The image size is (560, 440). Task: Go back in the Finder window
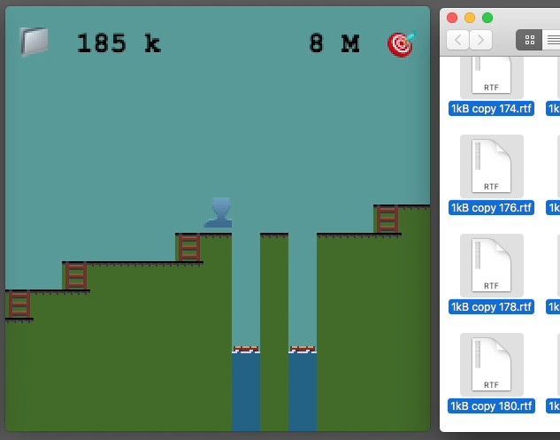(458, 40)
